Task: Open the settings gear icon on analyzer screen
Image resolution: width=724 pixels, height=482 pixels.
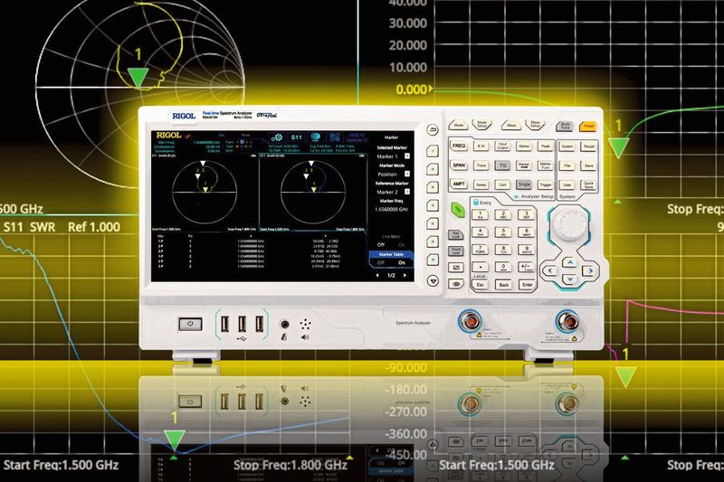Action: [277, 137]
